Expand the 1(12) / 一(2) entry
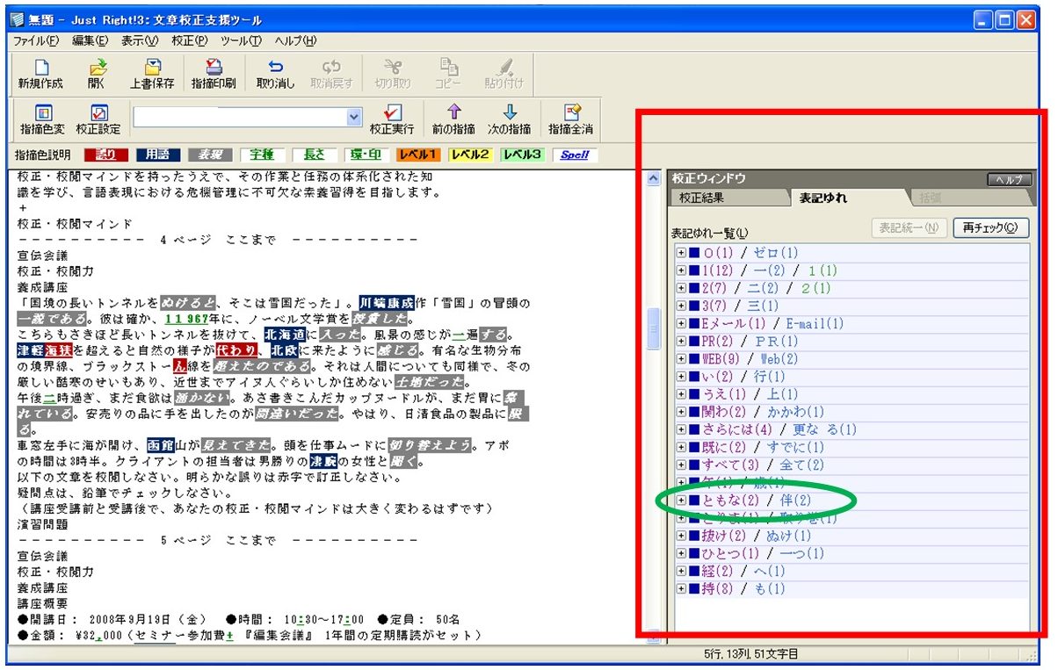Viewport: 1058px width, 670px height. tap(681, 270)
